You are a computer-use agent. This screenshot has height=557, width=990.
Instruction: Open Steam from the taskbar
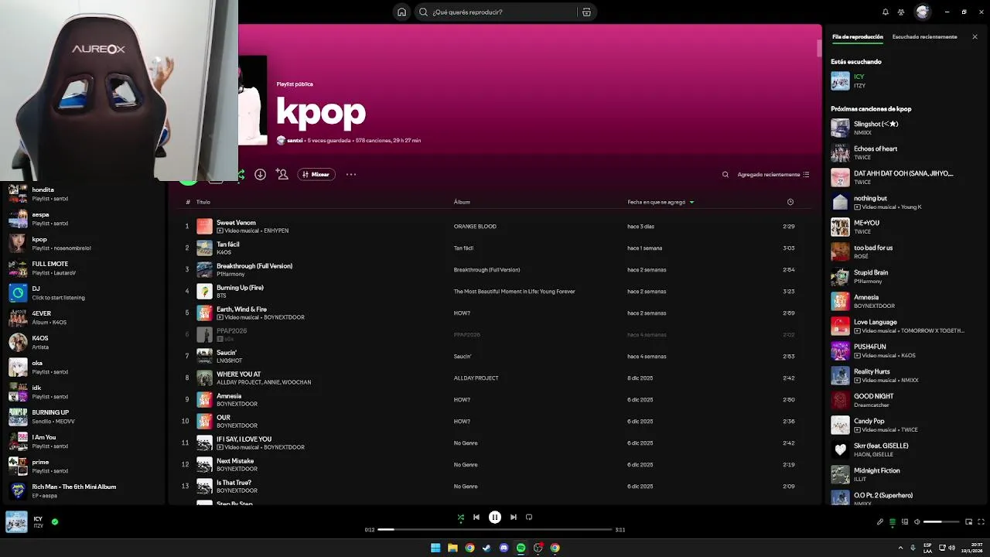(486, 548)
